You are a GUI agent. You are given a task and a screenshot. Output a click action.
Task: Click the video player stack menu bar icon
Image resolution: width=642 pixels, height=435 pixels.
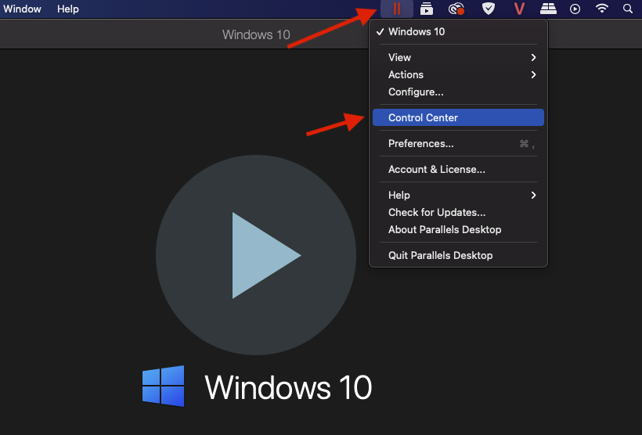(426, 9)
